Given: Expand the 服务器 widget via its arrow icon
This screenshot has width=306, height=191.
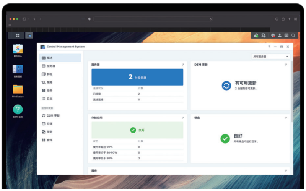Looking at the screenshot, I should coord(183,65).
